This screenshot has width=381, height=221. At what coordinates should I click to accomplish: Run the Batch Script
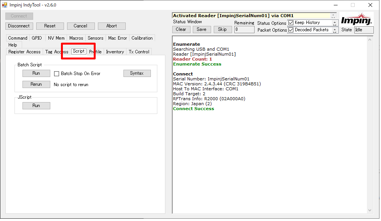tap(36, 74)
